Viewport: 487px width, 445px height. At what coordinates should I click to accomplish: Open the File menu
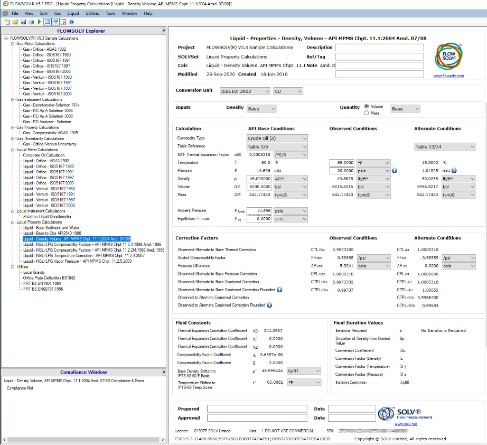(15, 13)
